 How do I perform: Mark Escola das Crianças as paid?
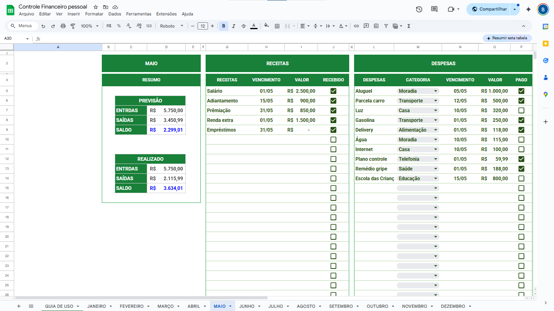coord(521,179)
